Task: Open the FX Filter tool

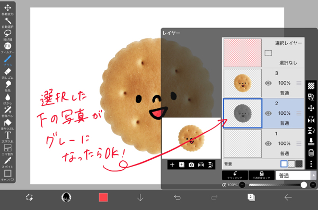Action: [7, 48]
